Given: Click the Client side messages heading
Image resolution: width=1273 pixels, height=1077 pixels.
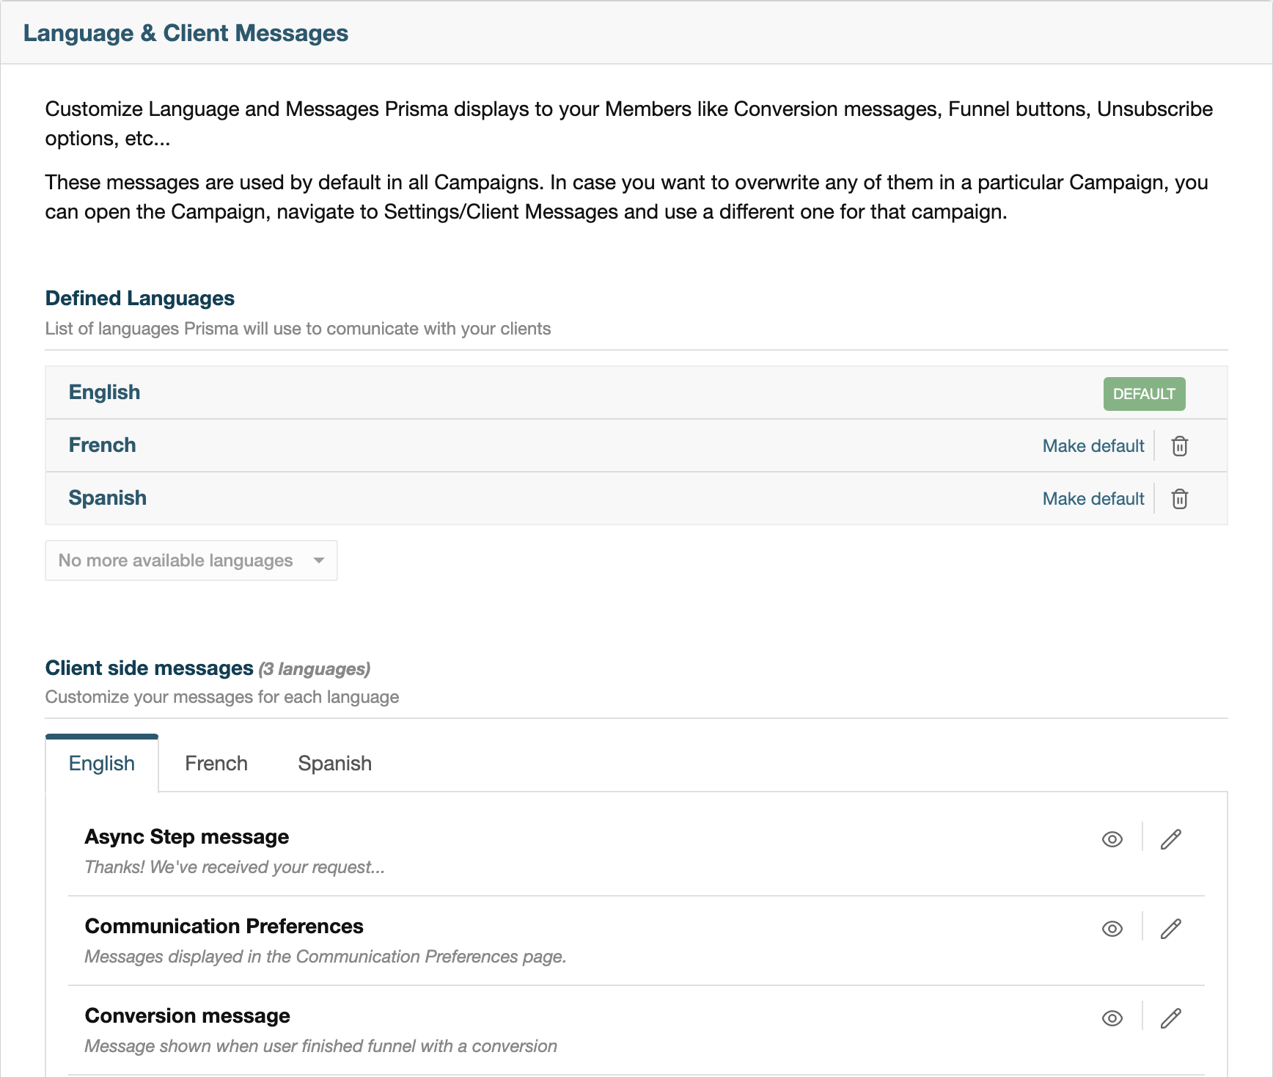Looking at the screenshot, I should 150,668.
